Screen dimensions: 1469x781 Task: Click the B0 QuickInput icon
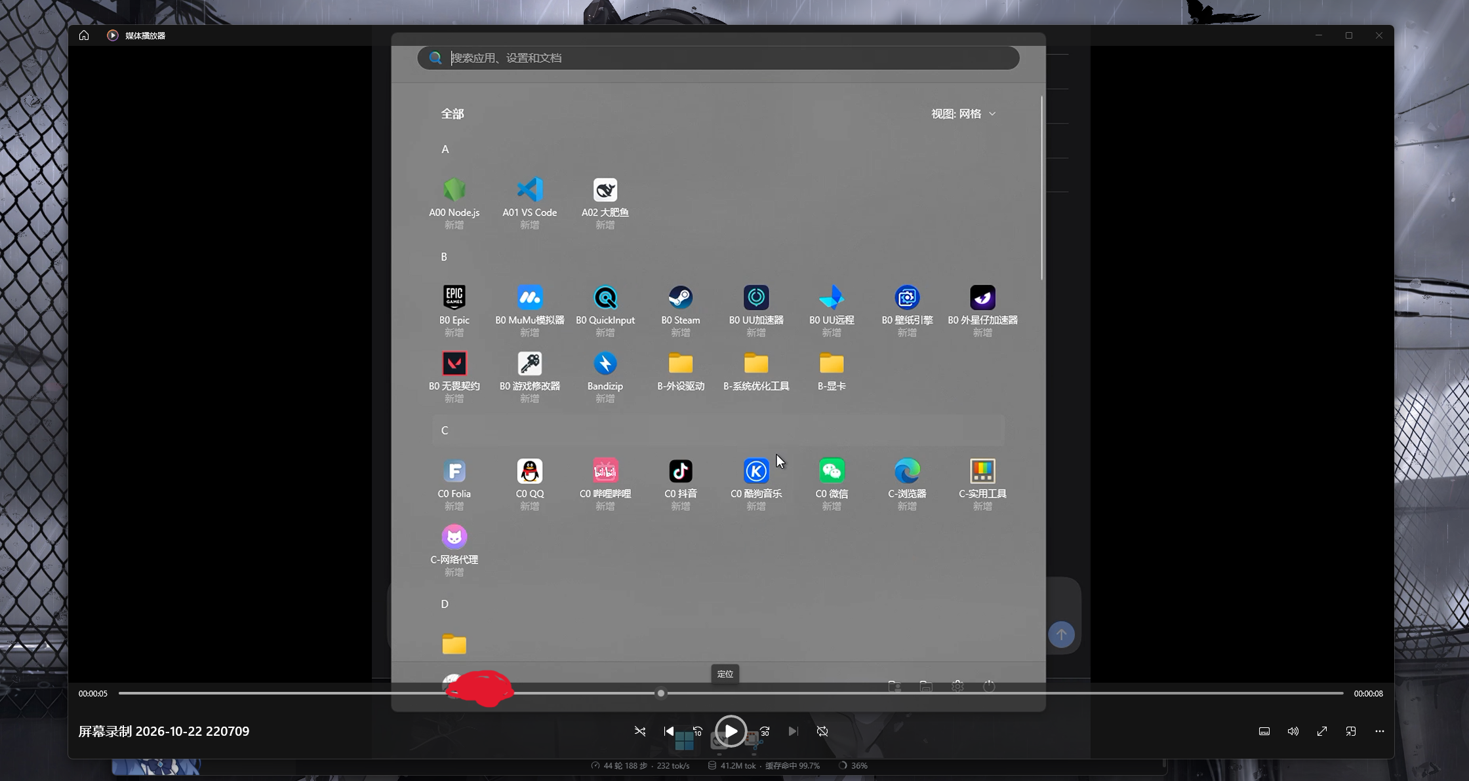(x=605, y=297)
